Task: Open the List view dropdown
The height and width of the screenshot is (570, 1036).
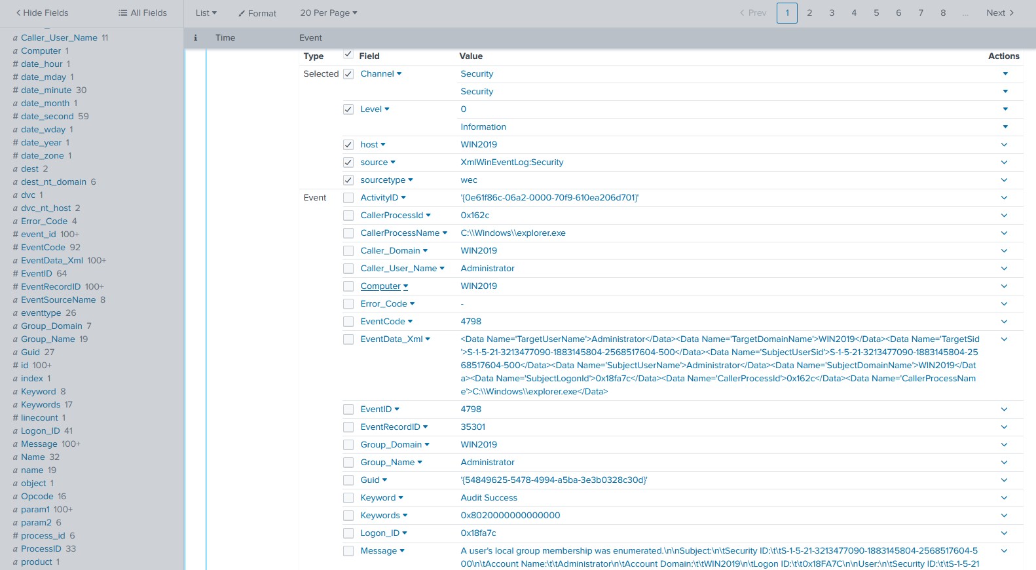Action: tap(206, 13)
